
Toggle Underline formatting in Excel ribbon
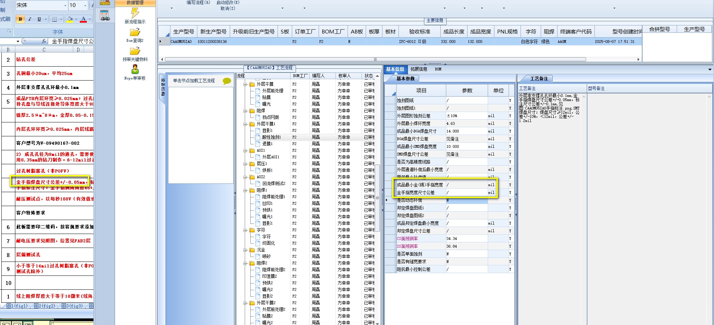pos(39,19)
